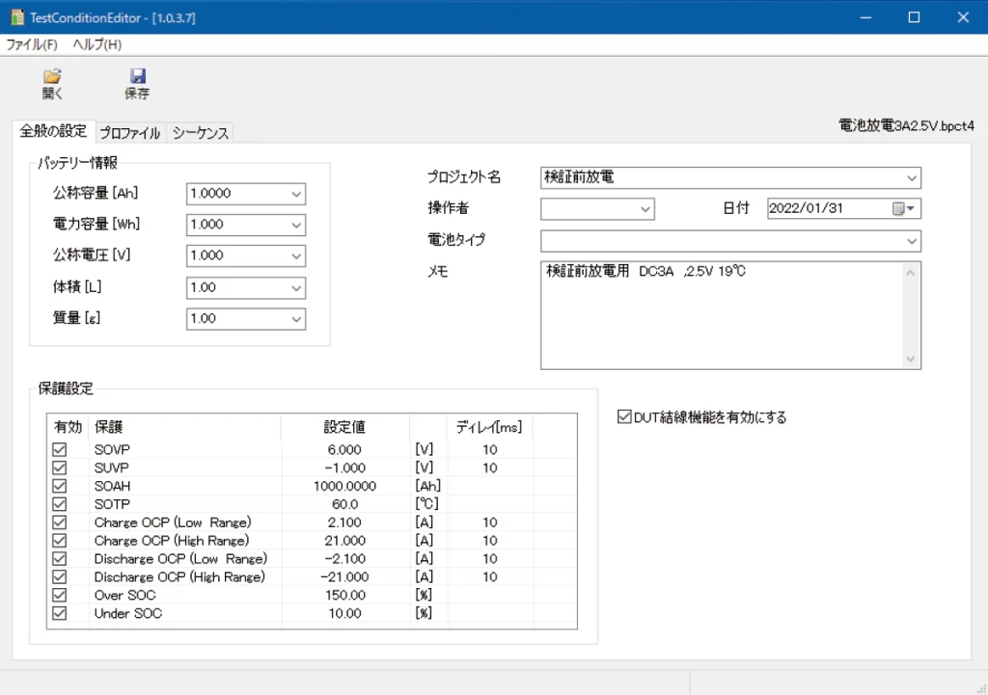Expand the 操作者 dropdown
988x695 pixels.
[x=645, y=208]
